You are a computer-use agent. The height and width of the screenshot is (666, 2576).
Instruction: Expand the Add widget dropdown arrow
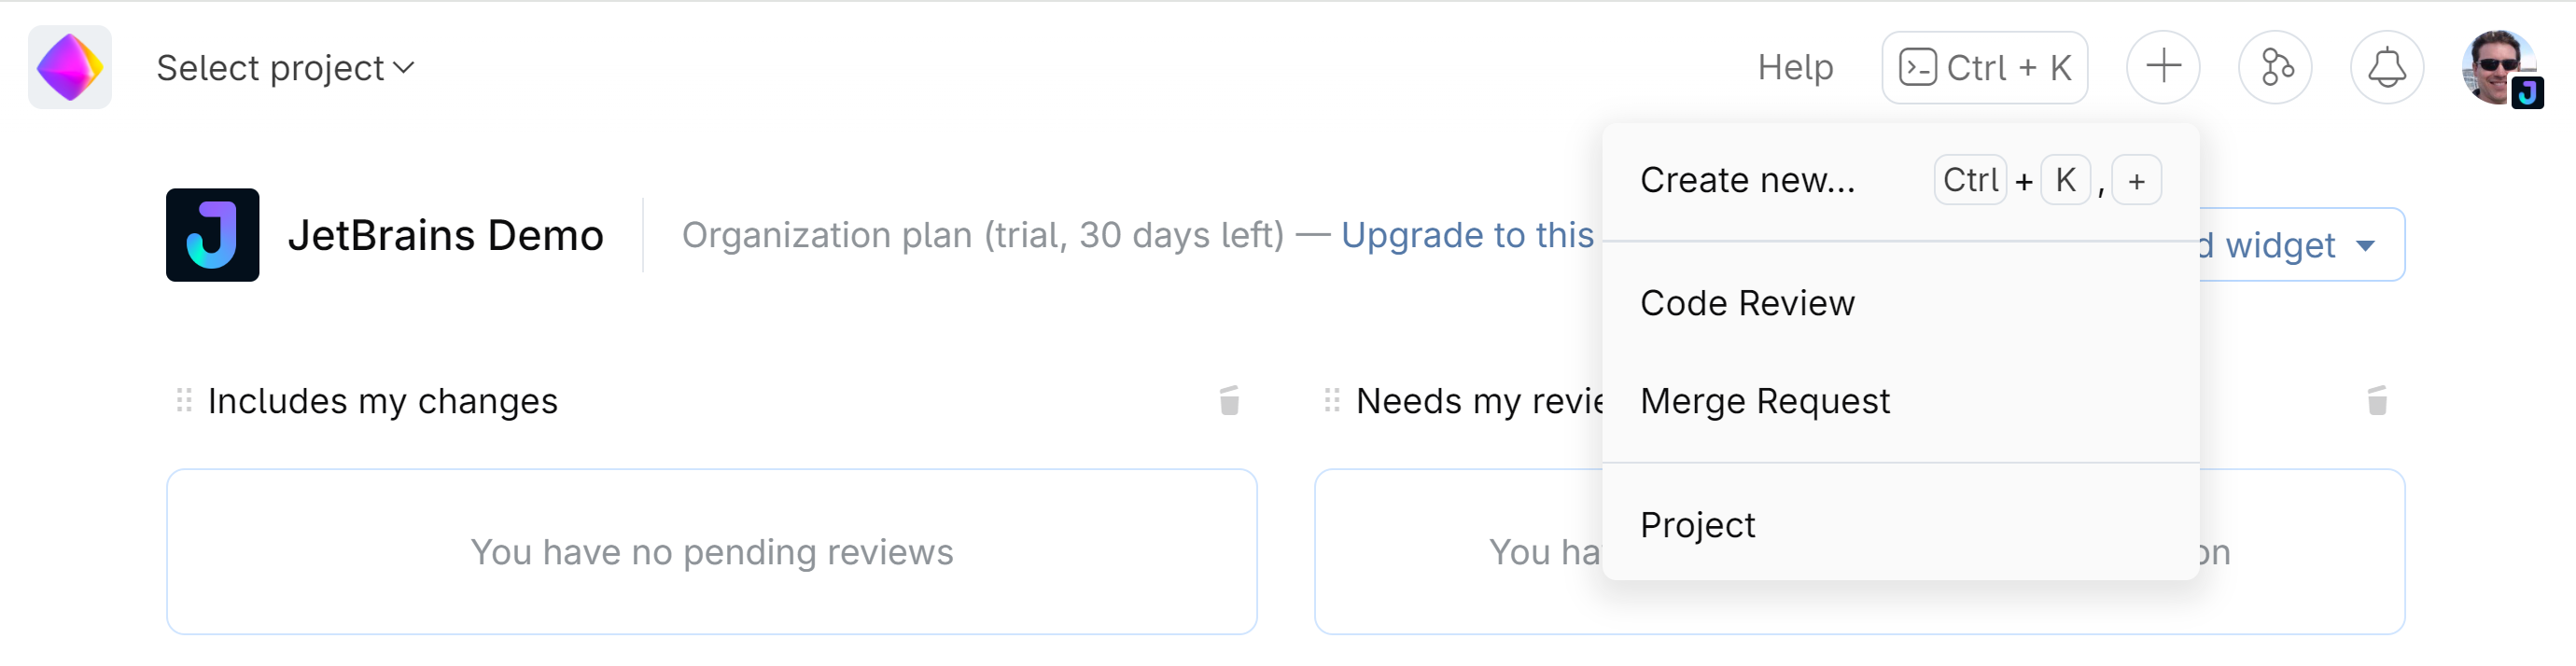click(x=2365, y=246)
